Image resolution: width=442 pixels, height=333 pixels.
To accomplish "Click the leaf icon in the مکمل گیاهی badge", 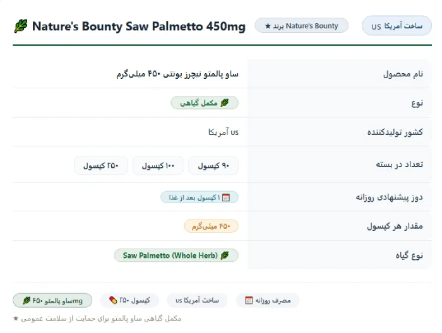I will click(225, 103).
